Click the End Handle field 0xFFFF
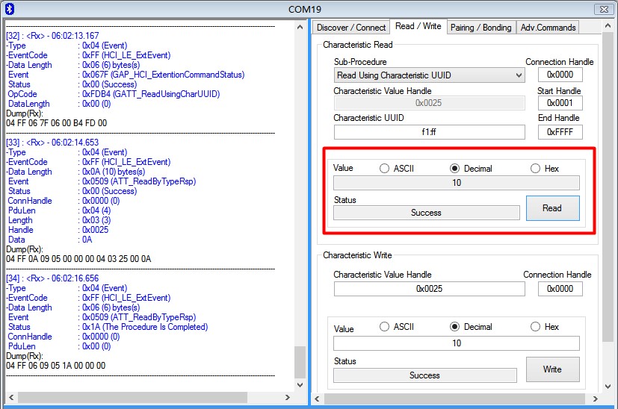This screenshot has width=618, height=409. pyautogui.click(x=560, y=132)
